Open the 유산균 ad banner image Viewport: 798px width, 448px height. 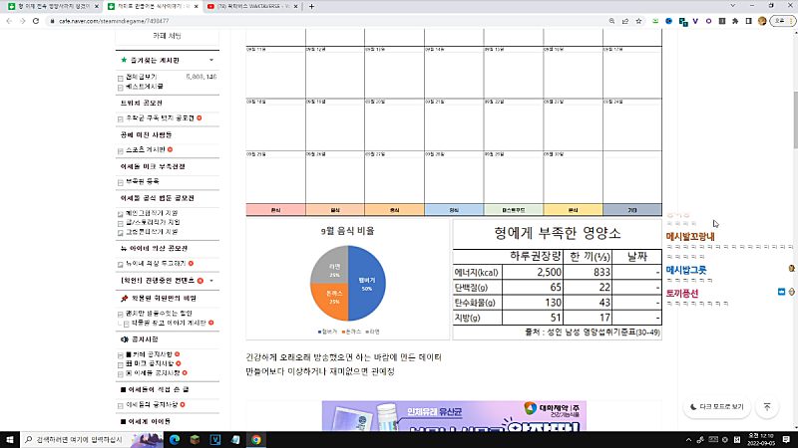pyautogui.click(x=454, y=416)
